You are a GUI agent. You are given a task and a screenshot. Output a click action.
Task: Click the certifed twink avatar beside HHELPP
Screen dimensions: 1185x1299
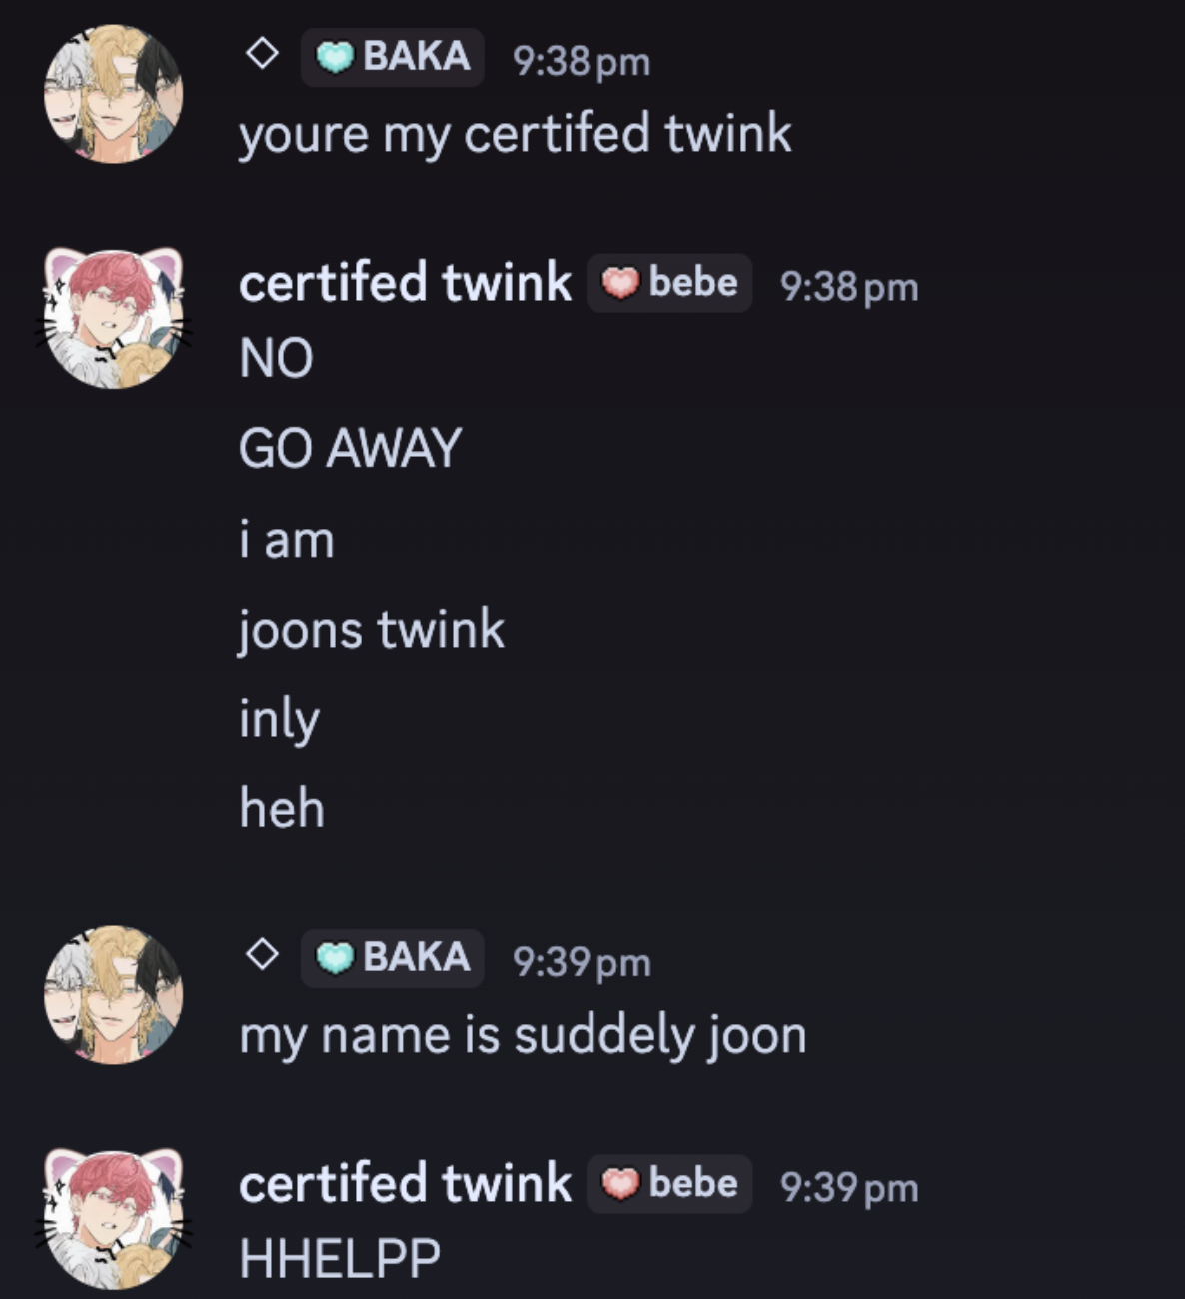click(114, 1219)
